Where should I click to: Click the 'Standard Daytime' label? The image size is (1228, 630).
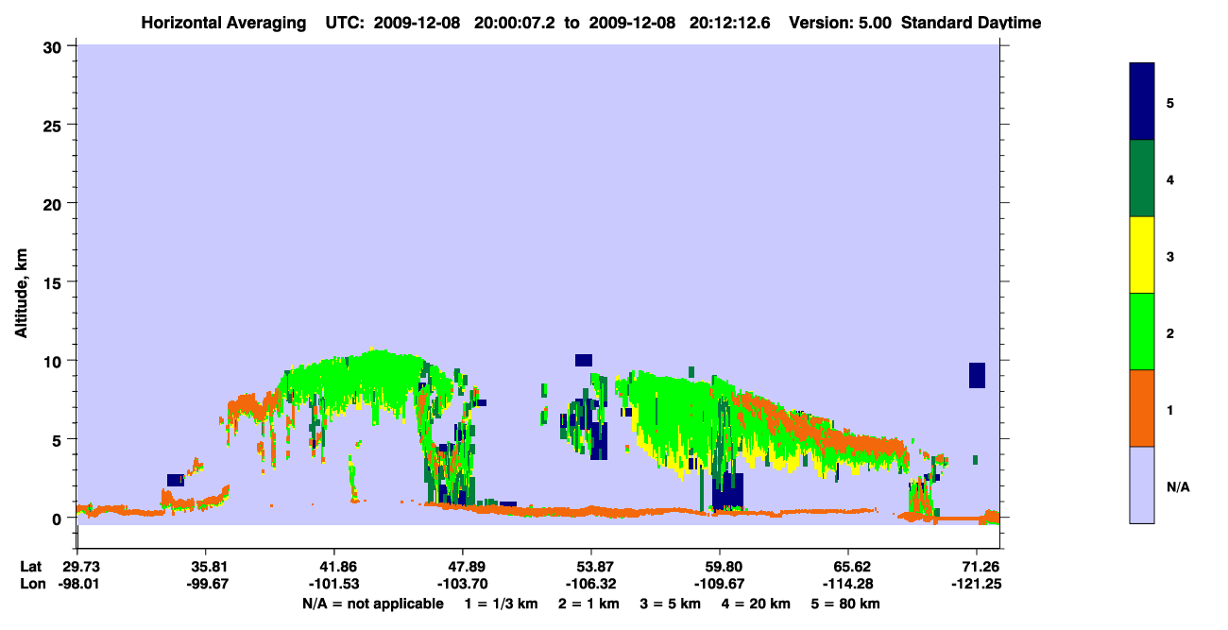coord(971,23)
